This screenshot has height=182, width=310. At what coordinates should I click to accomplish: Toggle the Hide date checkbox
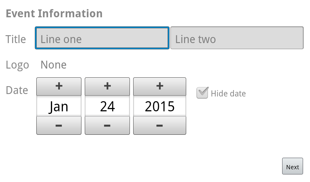202,93
